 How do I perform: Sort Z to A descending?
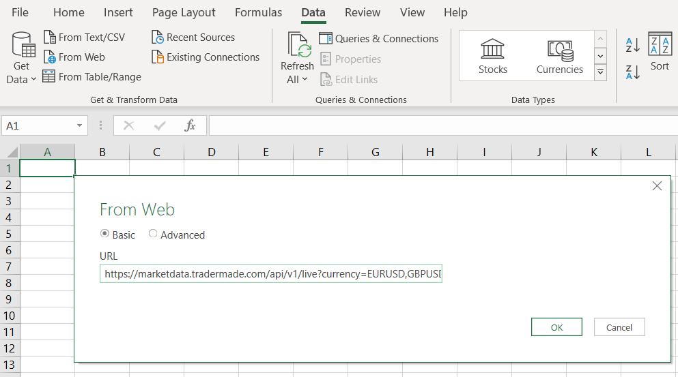pos(633,72)
